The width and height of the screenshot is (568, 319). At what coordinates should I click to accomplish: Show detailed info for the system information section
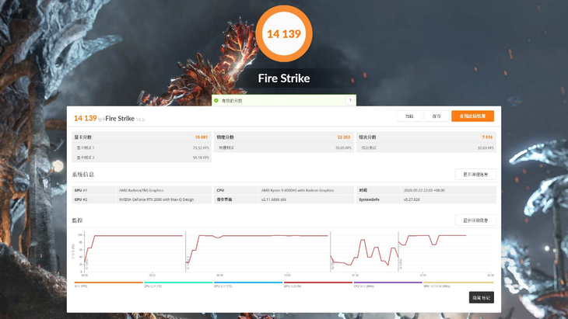[x=475, y=175]
